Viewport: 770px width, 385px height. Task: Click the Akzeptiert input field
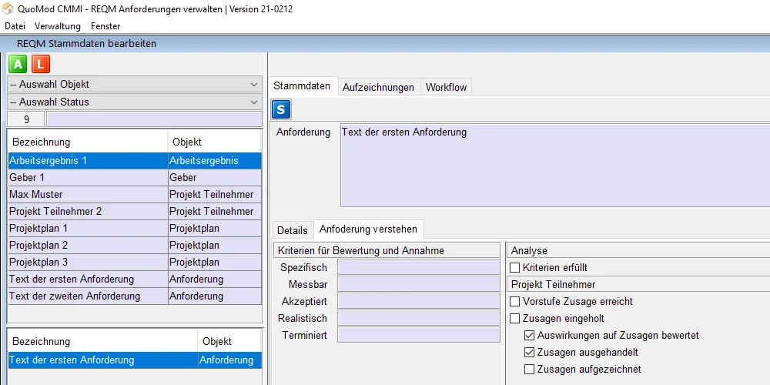point(418,301)
